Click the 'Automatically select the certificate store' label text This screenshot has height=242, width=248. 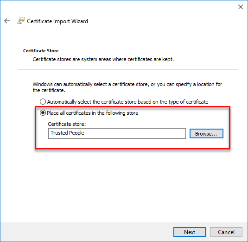click(127, 102)
